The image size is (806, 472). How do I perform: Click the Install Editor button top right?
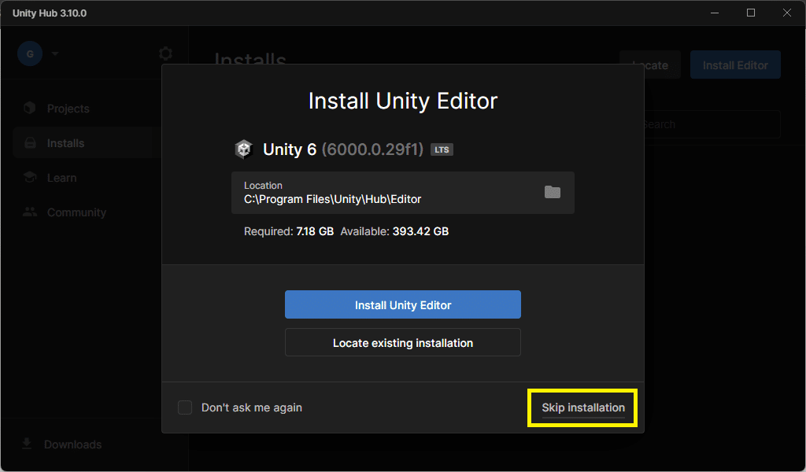coord(734,65)
